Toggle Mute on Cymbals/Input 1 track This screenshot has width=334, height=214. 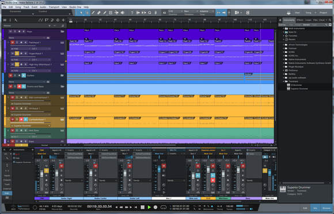(x=12, y=119)
